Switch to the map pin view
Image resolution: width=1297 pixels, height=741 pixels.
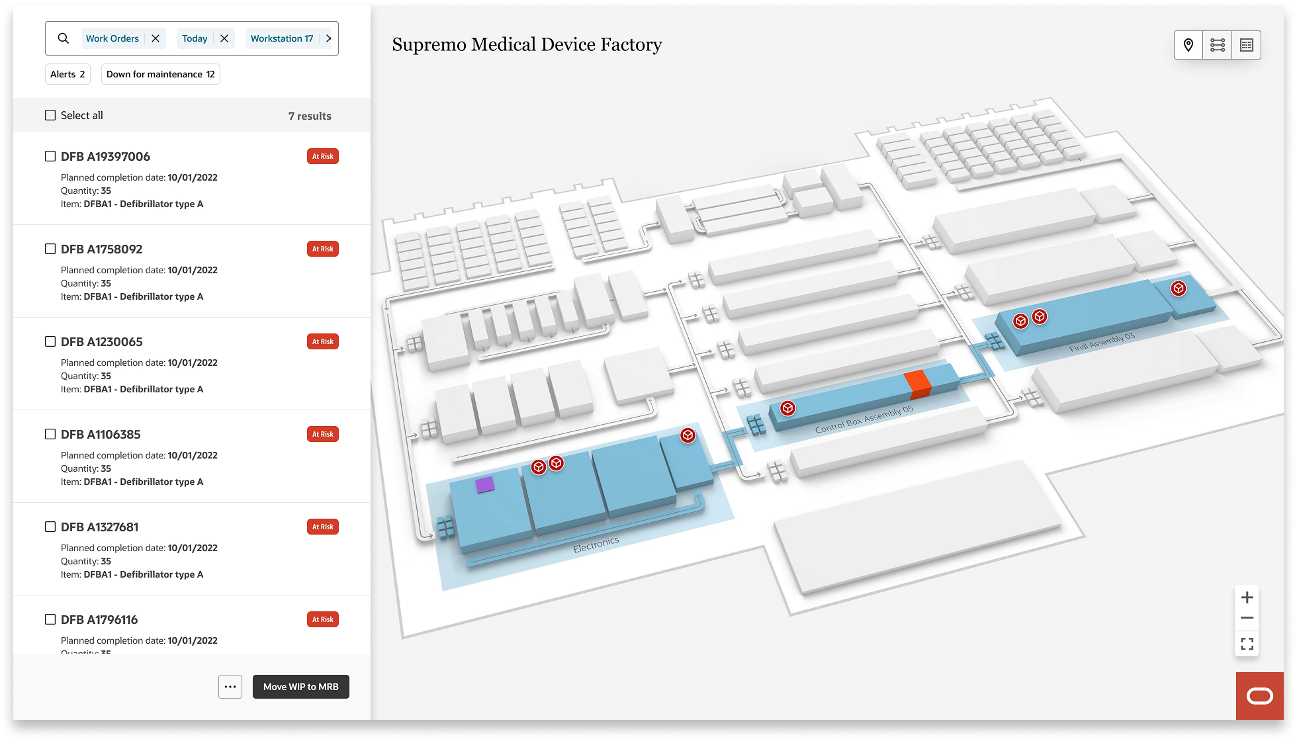point(1188,45)
